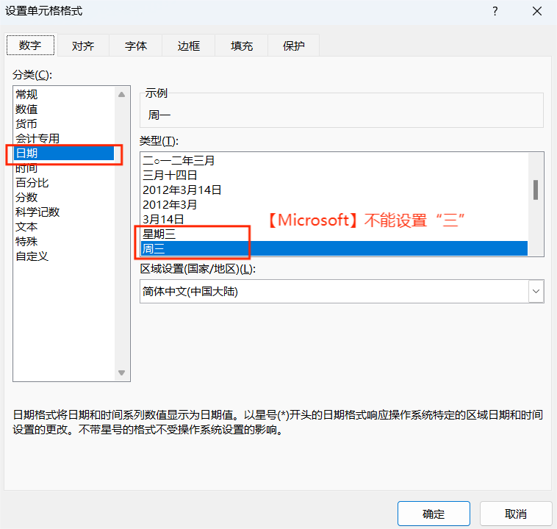Select 百分比 category
The image size is (557, 529).
pyautogui.click(x=32, y=183)
